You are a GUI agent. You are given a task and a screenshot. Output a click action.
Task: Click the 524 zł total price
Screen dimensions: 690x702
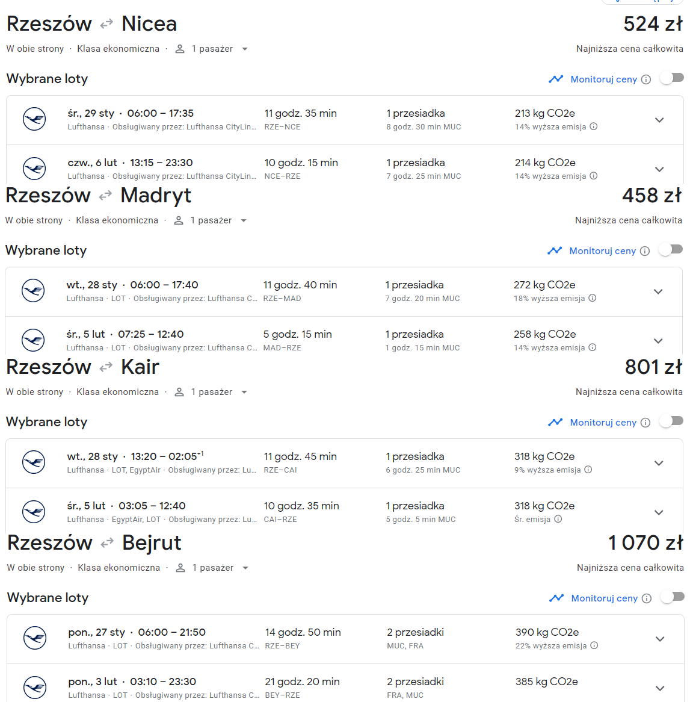[x=653, y=23]
